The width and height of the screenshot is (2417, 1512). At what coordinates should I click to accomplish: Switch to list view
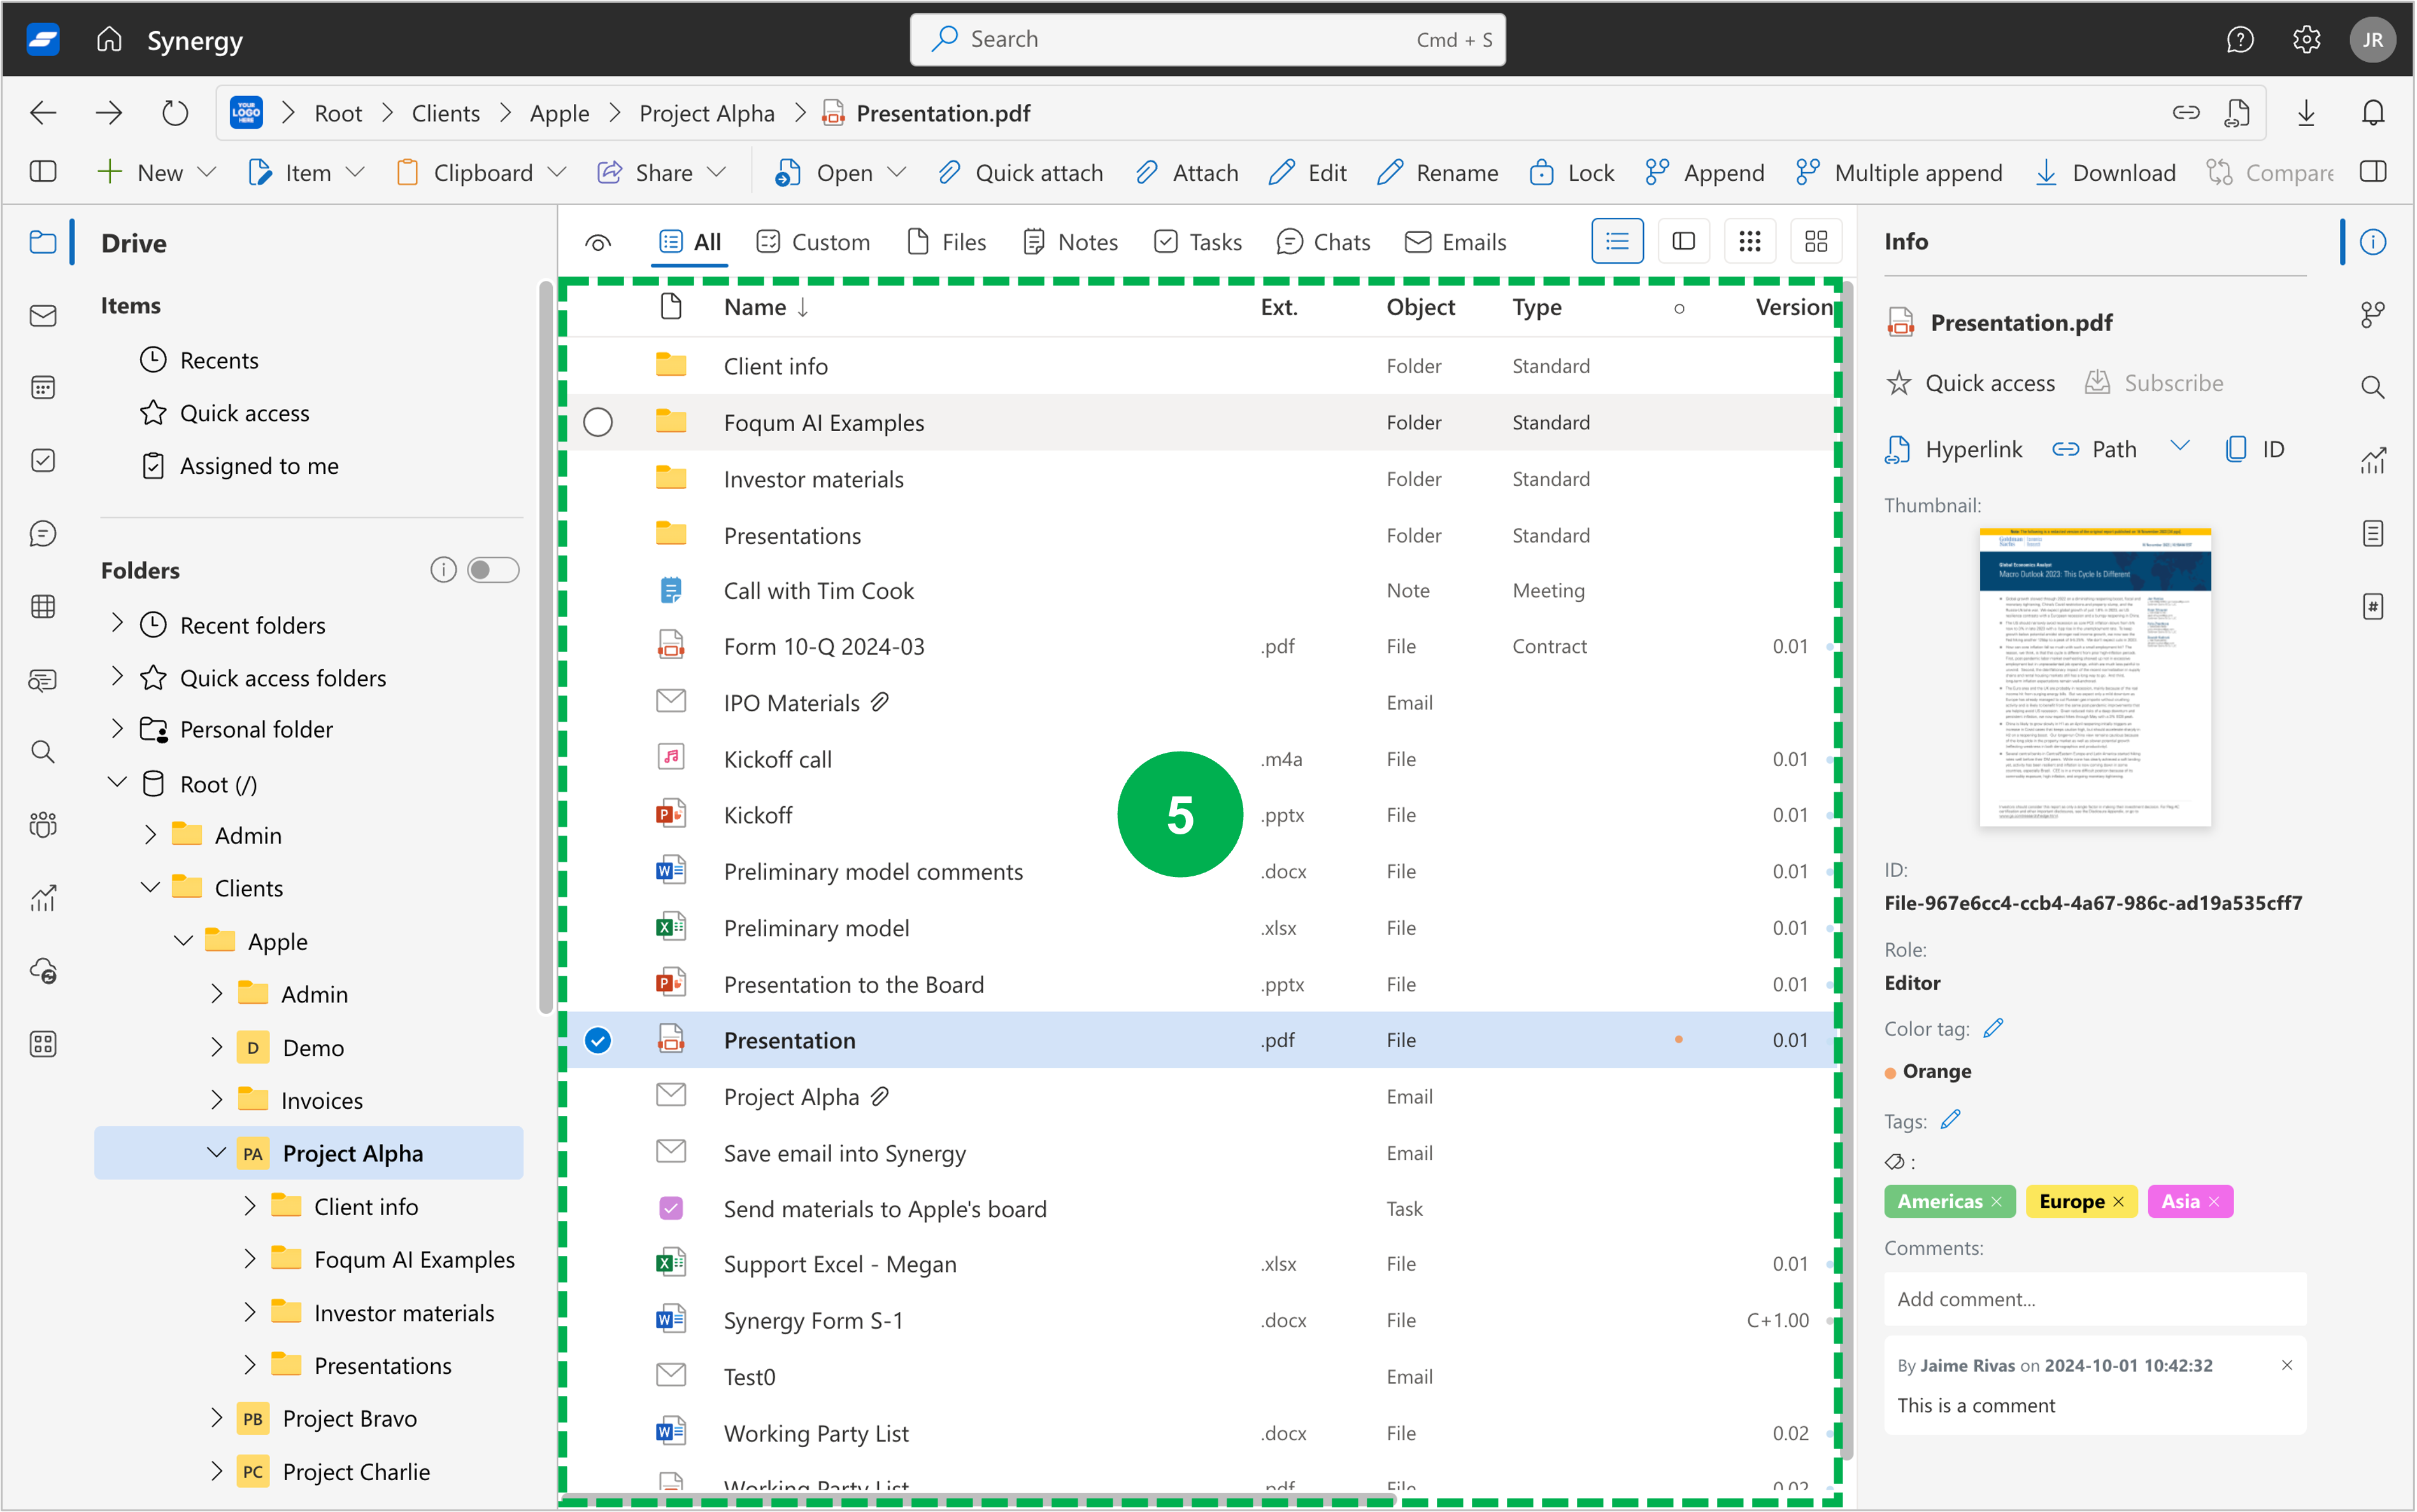1616,241
